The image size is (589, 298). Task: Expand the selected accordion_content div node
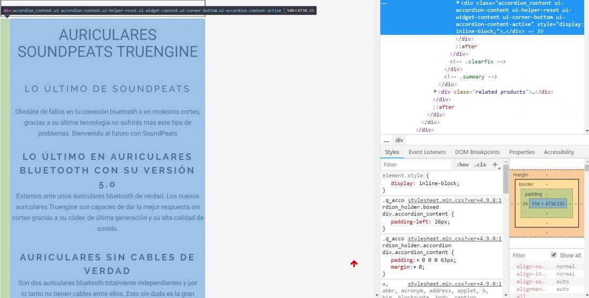(x=458, y=3)
